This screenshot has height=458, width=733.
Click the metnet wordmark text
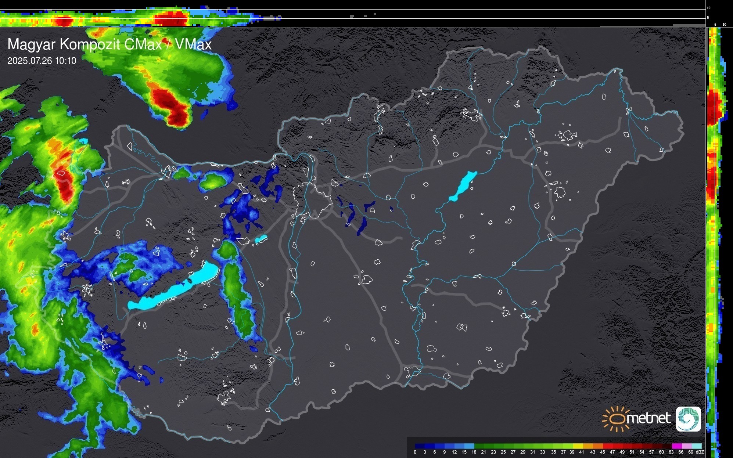coord(648,418)
